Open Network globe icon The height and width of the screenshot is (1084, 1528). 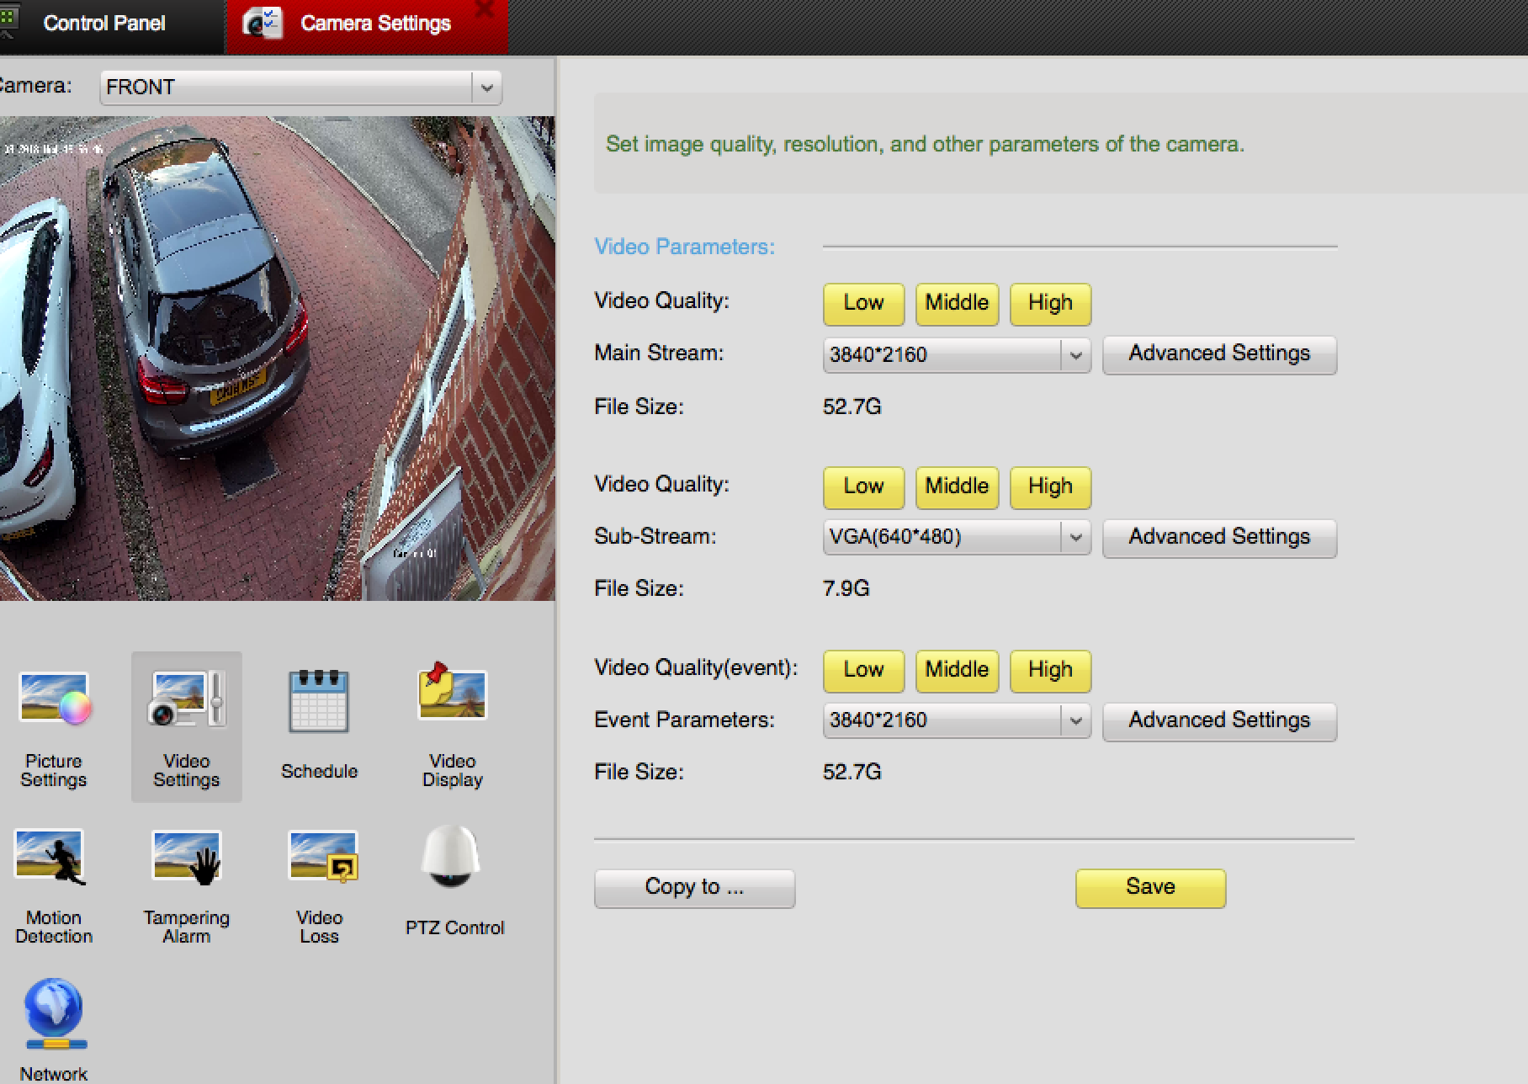pyautogui.click(x=54, y=1012)
